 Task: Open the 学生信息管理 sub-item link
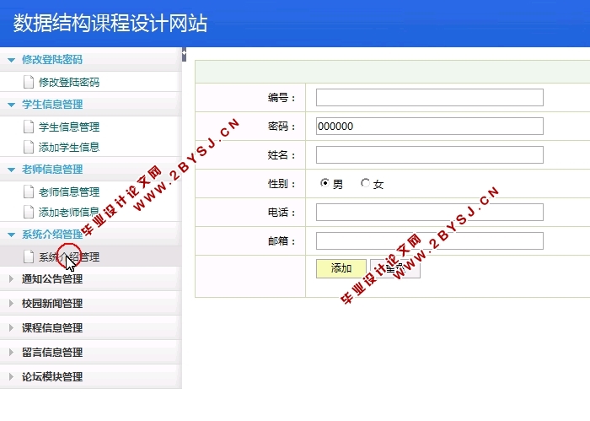tap(69, 127)
